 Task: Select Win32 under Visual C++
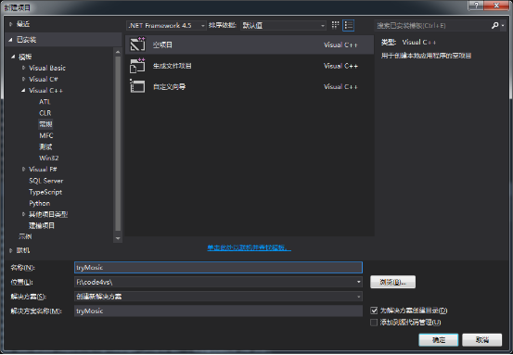(x=49, y=158)
